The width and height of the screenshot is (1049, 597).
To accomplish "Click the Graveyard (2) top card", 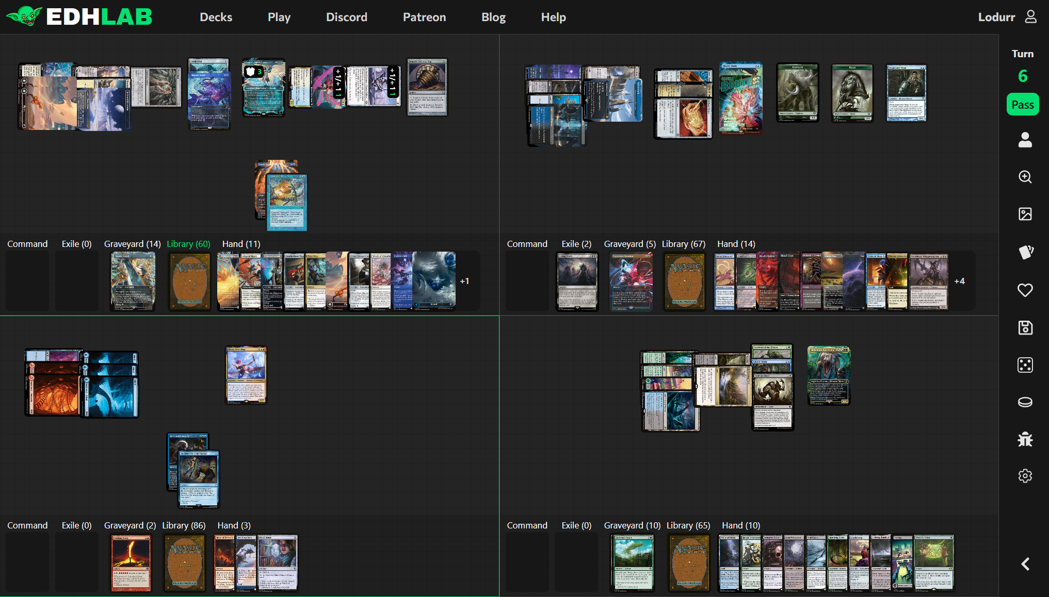I will (x=131, y=562).
